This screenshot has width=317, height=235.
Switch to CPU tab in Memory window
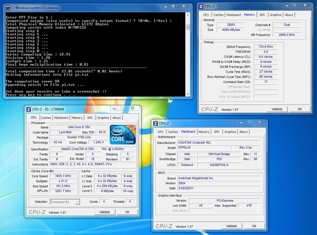pyautogui.click(x=206, y=15)
